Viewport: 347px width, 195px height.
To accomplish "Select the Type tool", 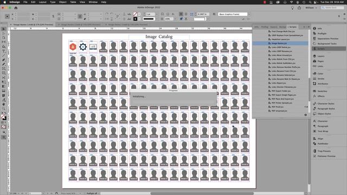I will tap(4, 51).
